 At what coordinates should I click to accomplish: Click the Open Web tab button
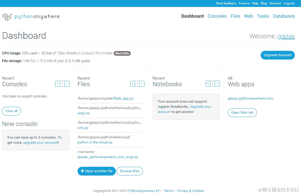[x=242, y=113]
